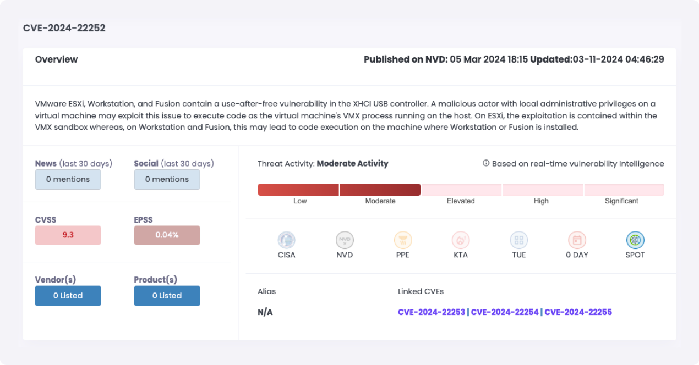
Task: Open linked CVE-2024-22253
Action: click(432, 312)
